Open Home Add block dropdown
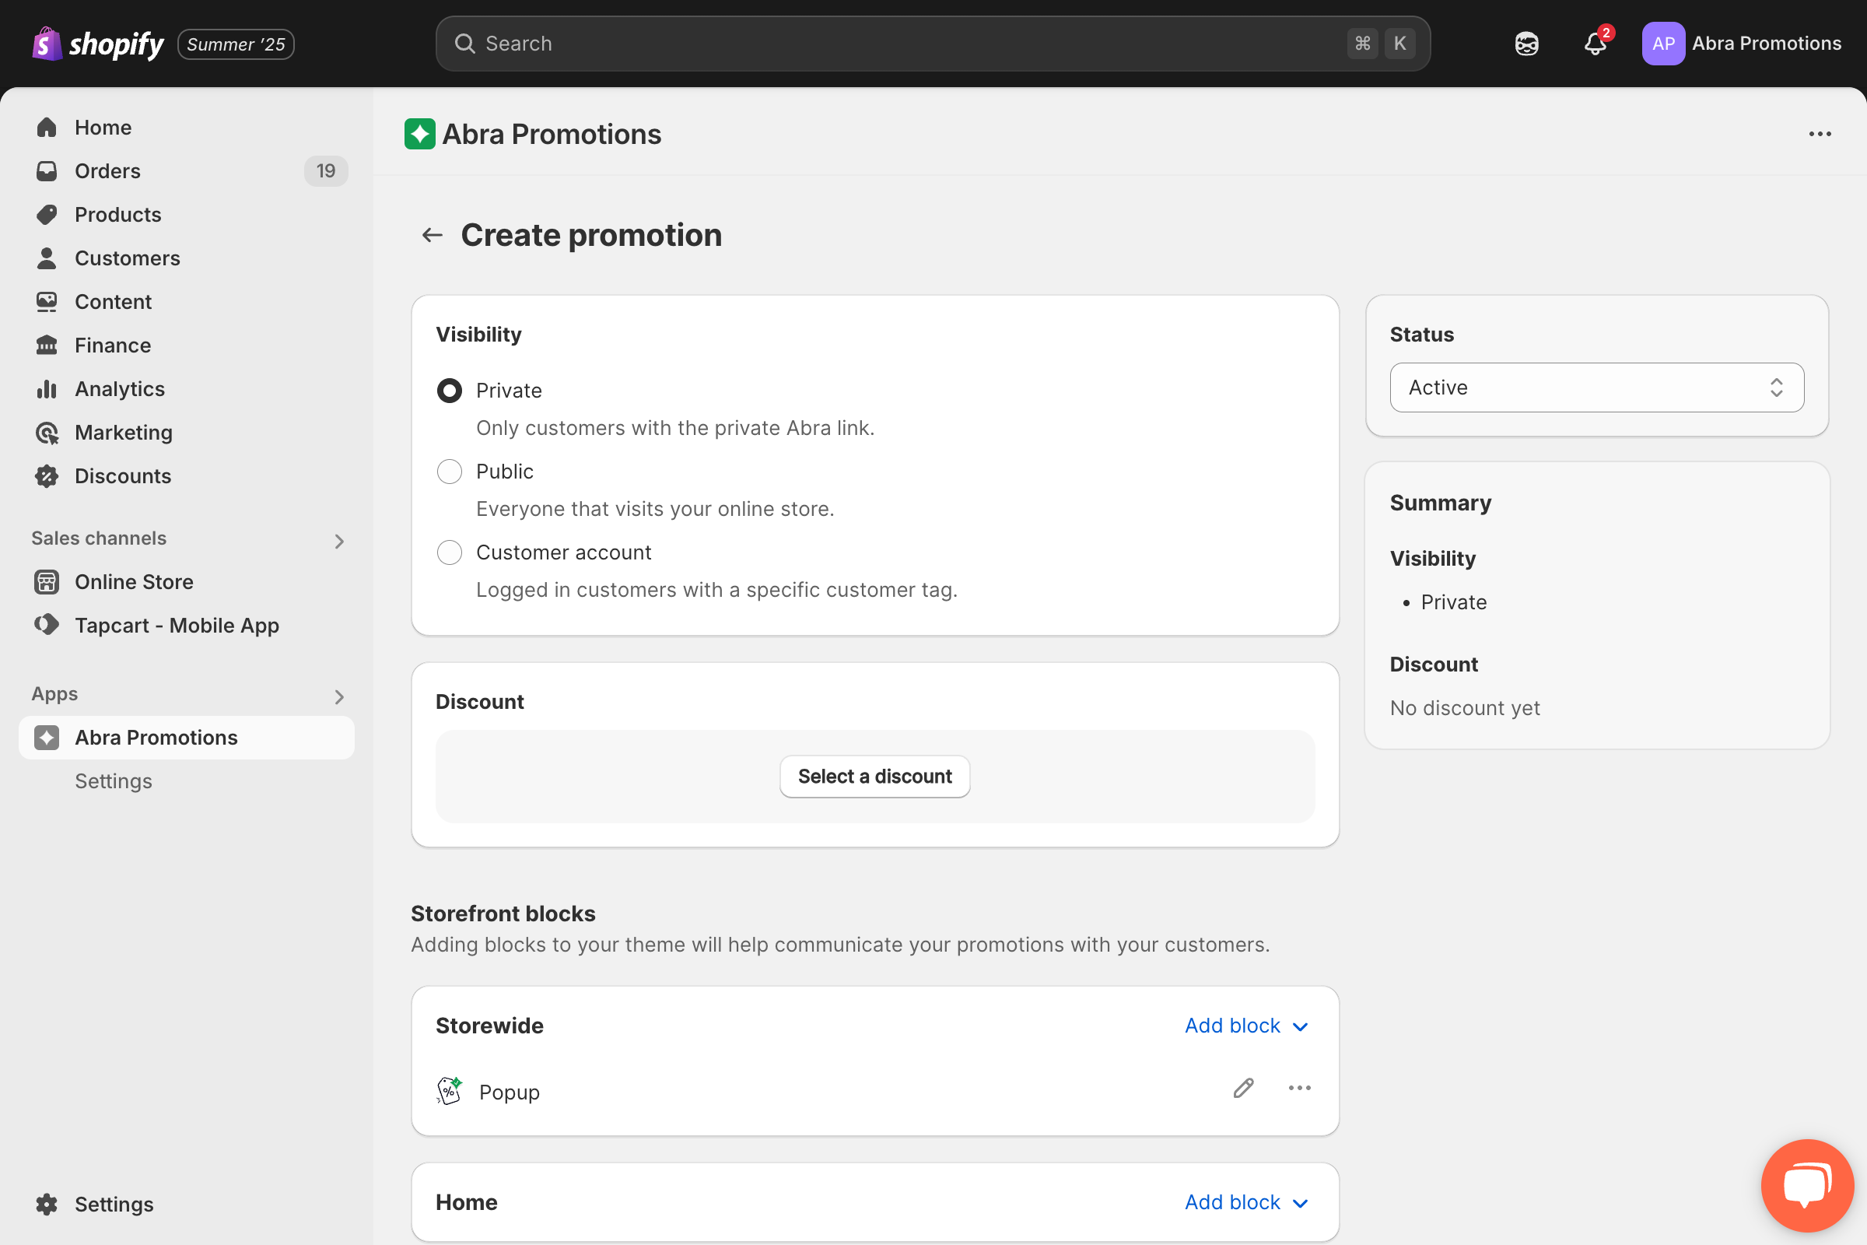This screenshot has height=1245, width=1867. coord(1246,1202)
